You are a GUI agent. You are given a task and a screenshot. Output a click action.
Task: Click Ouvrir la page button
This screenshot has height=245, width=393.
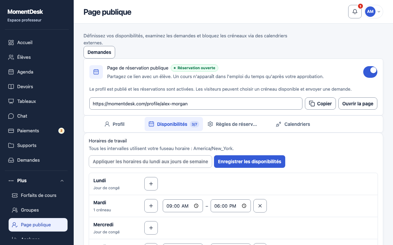[x=358, y=104]
